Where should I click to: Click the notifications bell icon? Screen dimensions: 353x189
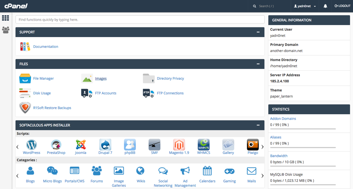[x=325, y=6]
